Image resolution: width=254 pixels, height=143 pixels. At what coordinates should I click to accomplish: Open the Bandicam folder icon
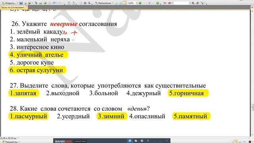click(136, 141)
